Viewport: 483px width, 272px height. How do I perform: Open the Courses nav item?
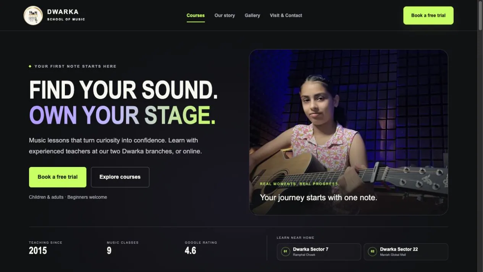pyautogui.click(x=195, y=16)
